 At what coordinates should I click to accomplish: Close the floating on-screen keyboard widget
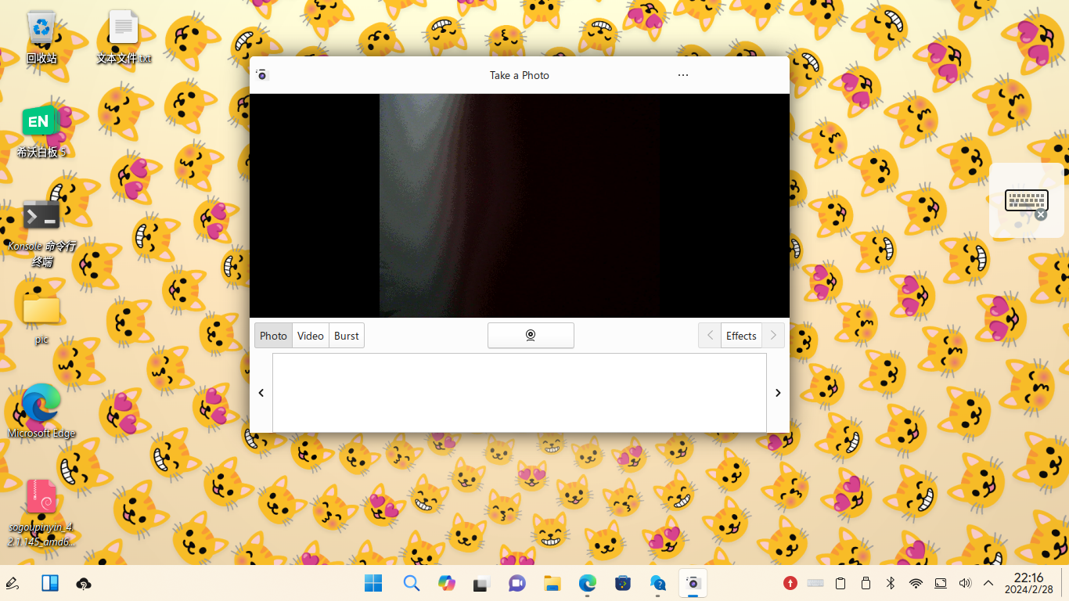coord(1040,214)
